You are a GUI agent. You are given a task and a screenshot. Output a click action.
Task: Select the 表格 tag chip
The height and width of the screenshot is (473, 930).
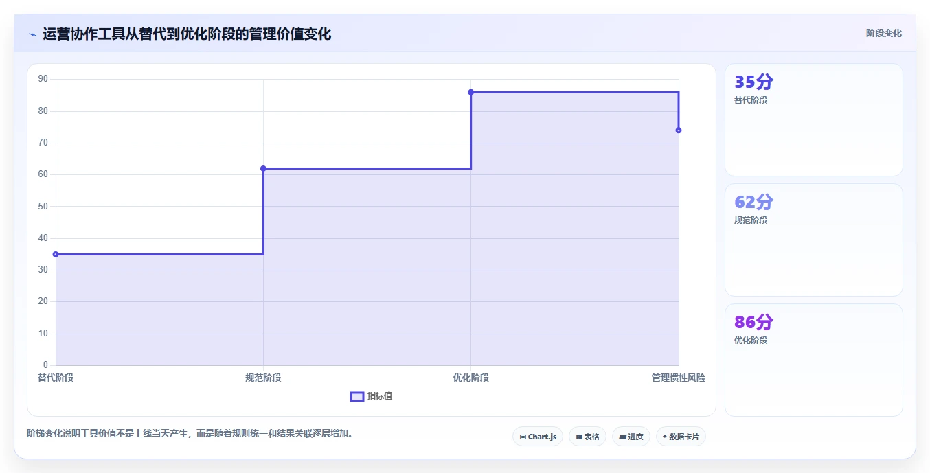(587, 437)
